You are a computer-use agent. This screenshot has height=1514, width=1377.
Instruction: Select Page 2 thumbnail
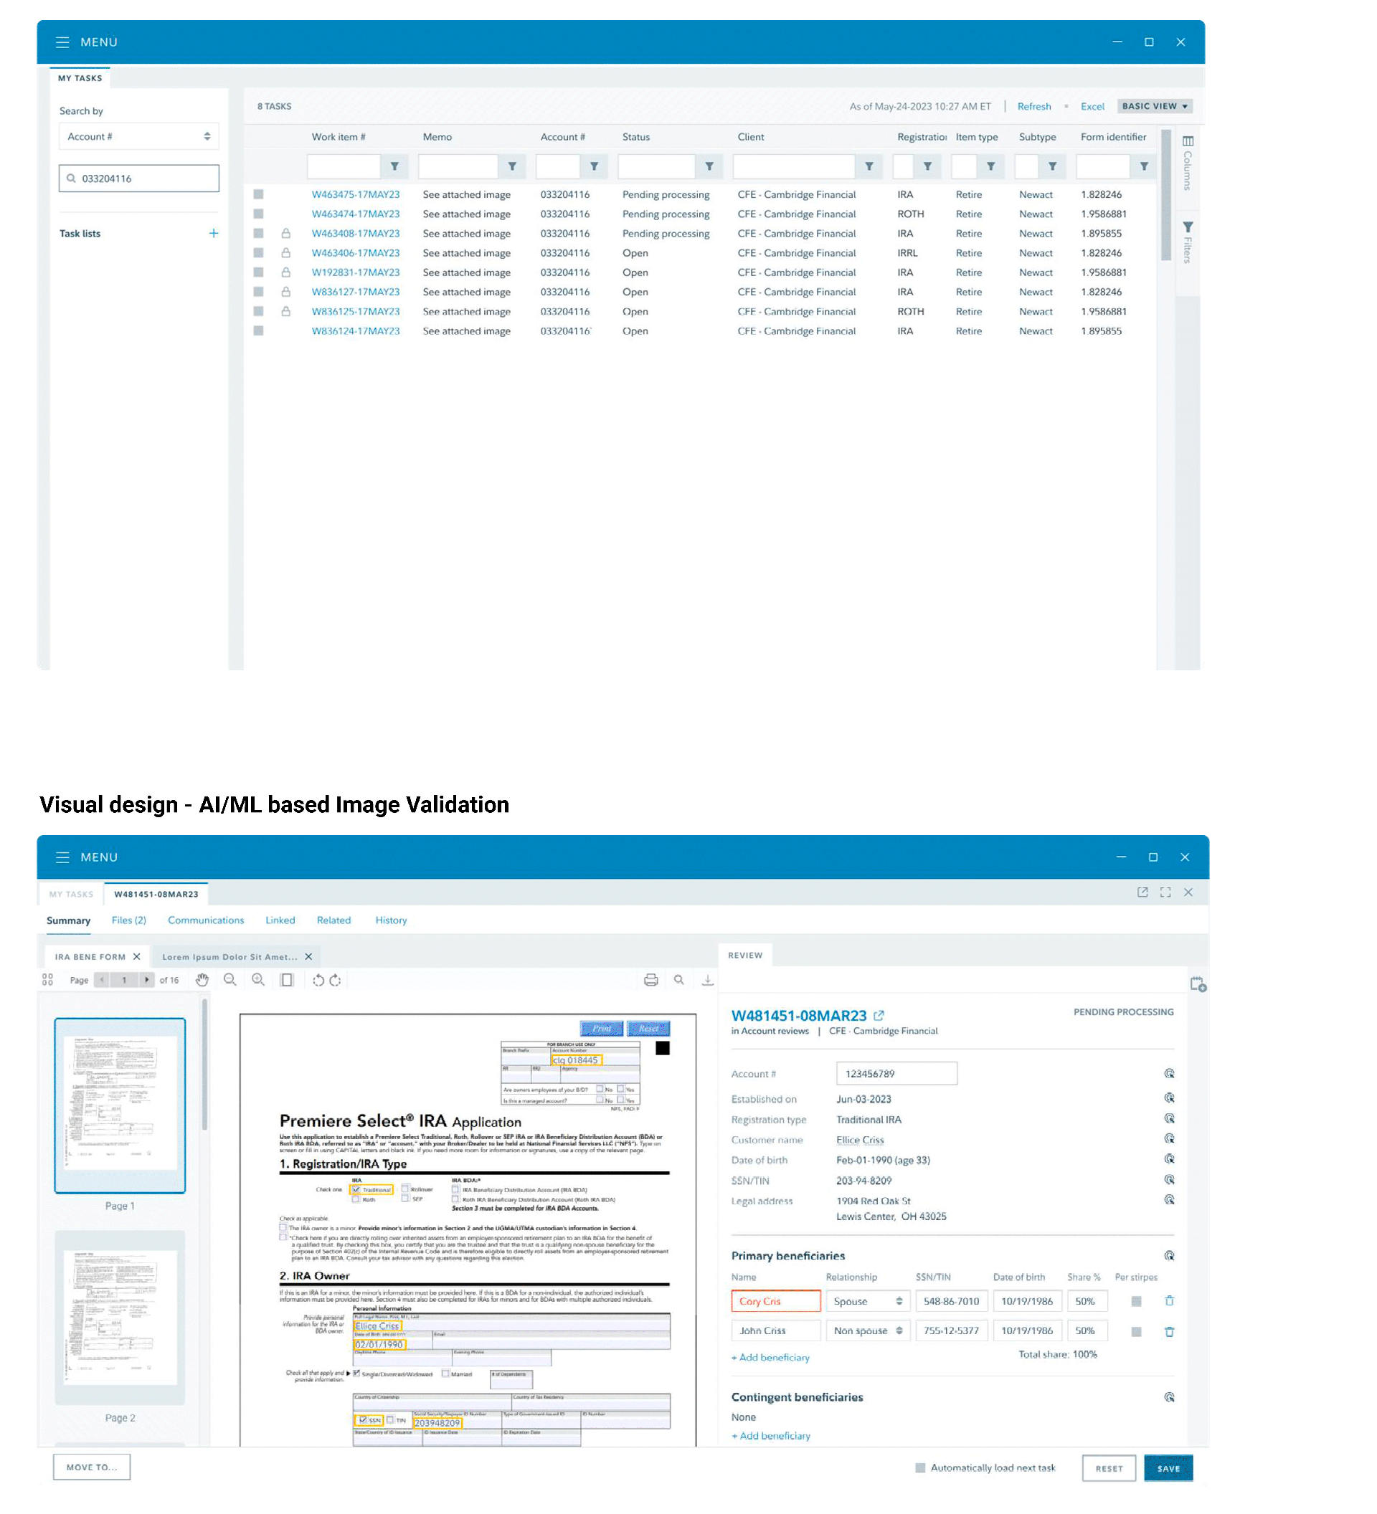pos(120,1315)
